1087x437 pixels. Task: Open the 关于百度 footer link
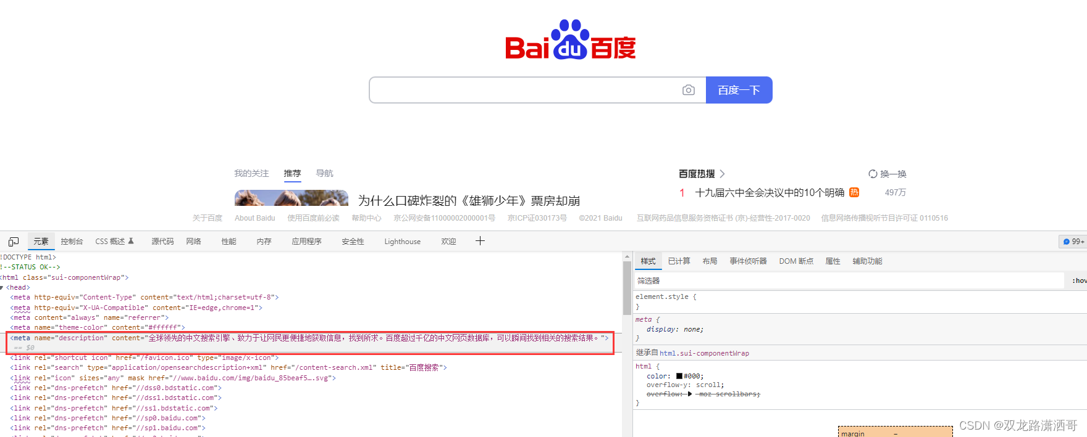pyautogui.click(x=207, y=218)
